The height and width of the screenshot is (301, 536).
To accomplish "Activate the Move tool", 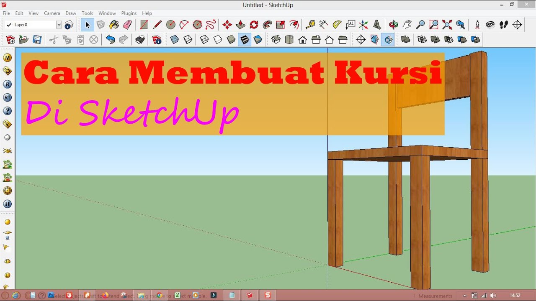I will pos(227,25).
